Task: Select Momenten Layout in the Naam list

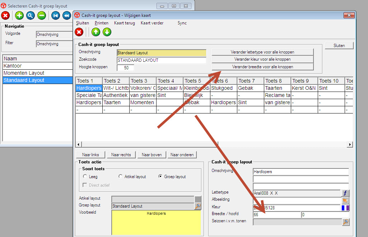Action: point(38,73)
